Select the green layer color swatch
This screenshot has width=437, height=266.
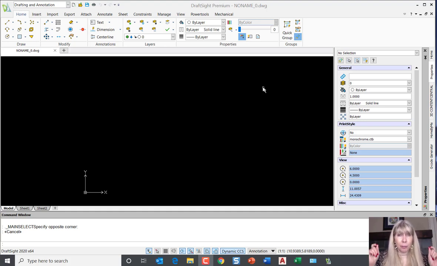tap(127, 37)
